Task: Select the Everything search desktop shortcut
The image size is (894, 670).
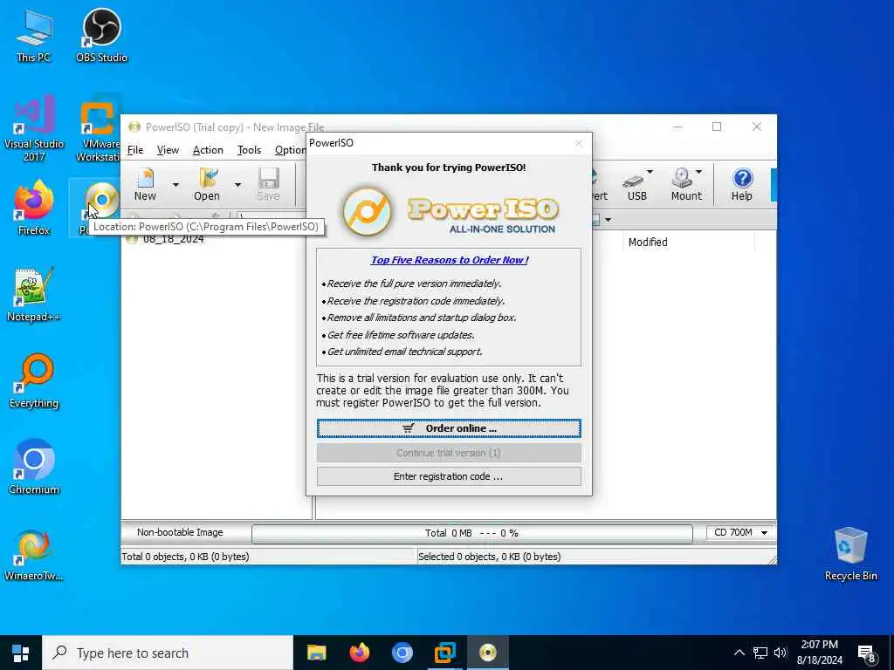Action: 34,380
